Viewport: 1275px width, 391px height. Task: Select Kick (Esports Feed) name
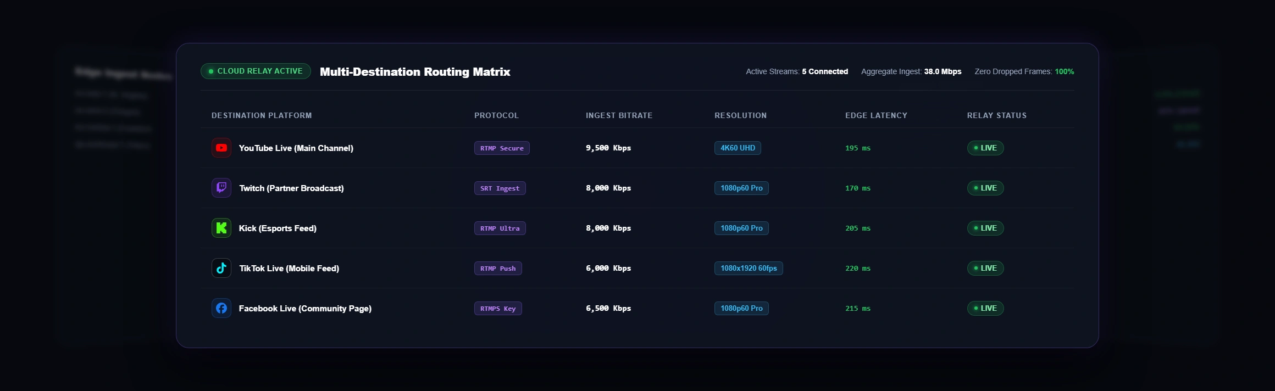click(x=278, y=228)
